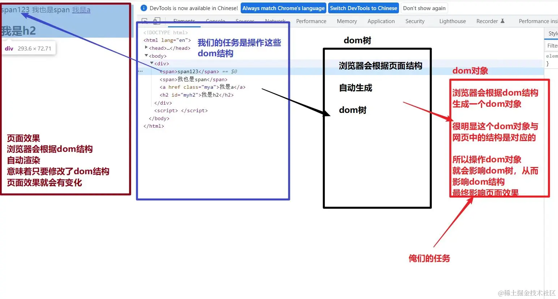Click the div 293.6 × 72.71 tooltip

pyautogui.click(x=28, y=48)
